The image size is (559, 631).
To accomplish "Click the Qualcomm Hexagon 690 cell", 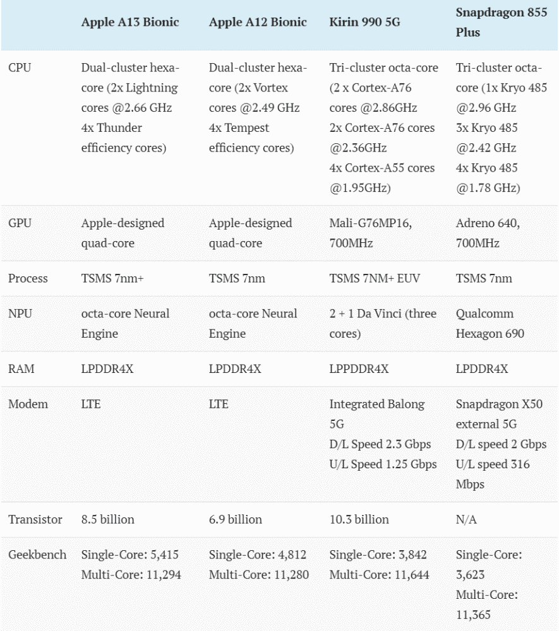I will pos(490,323).
